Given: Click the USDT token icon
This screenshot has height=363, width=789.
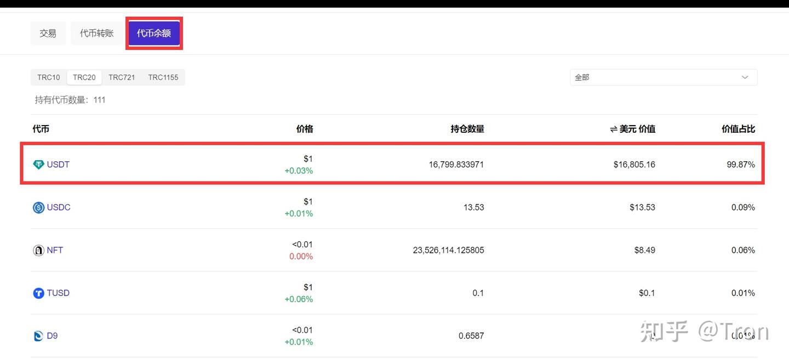Looking at the screenshot, I should pos(38,164).
